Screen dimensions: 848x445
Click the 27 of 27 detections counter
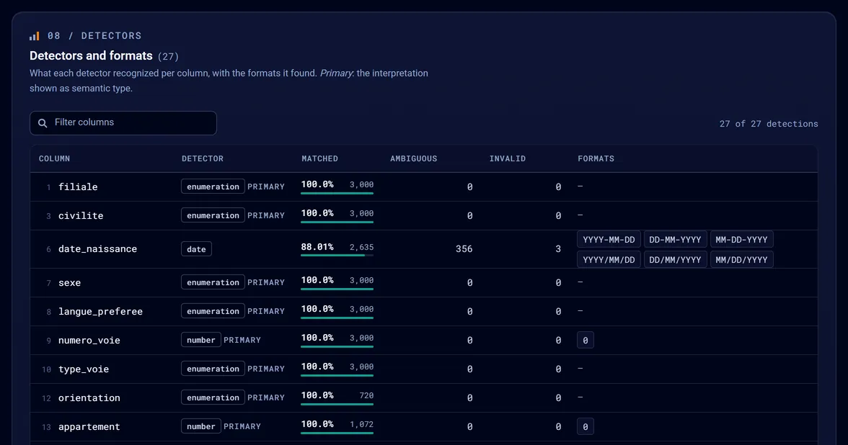pyautogui.click(x=769, y=124)
